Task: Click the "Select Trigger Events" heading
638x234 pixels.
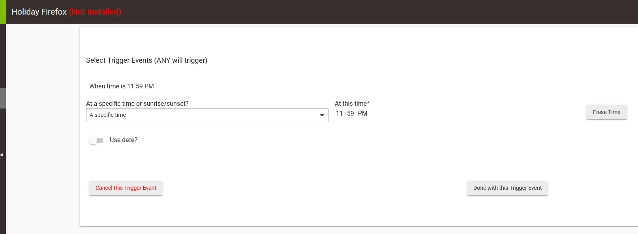Action: pyautogui.click(x=146, y=60)
